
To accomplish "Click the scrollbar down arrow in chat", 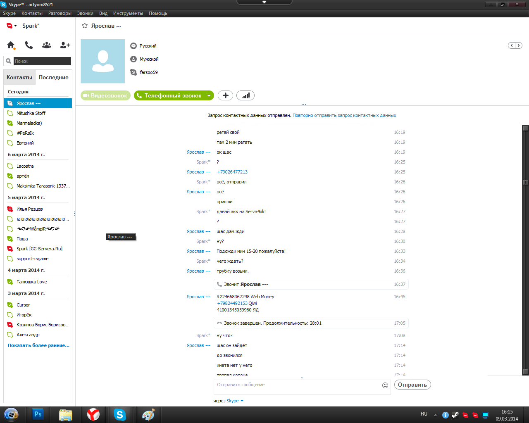I will click(x=525, y=371).
